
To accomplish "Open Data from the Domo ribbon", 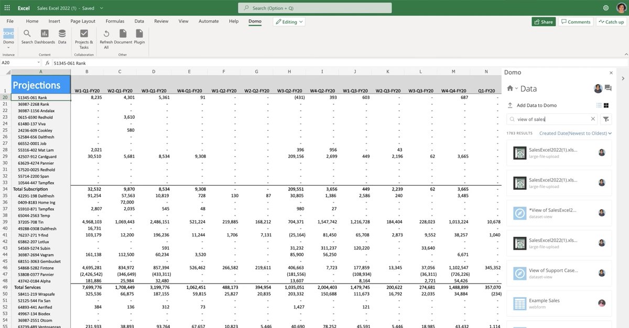I will tap(62, 37).
